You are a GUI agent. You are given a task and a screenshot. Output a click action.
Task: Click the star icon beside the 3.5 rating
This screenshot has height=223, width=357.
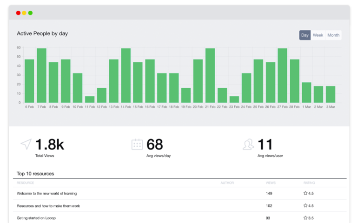(x=305, y=218)
